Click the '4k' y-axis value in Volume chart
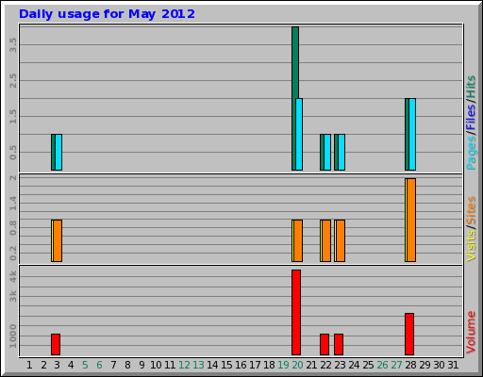The width and height of the screenshot is (483, 377). point(13,277)
